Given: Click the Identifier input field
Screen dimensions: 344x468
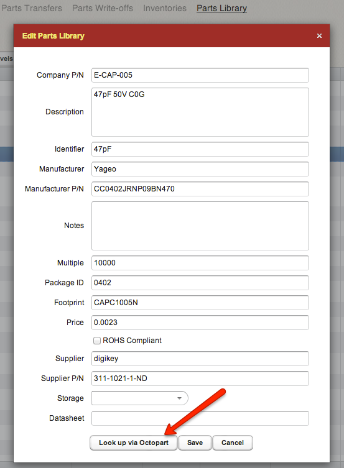Looking at the screenshot, I should tap(200, 149).
